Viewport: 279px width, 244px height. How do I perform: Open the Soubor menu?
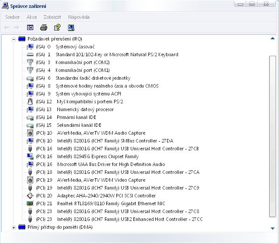[x=13, y=17]
